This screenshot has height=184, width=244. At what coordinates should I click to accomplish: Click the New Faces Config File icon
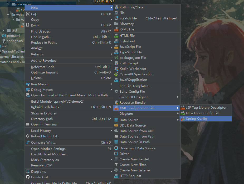point(183,113)
